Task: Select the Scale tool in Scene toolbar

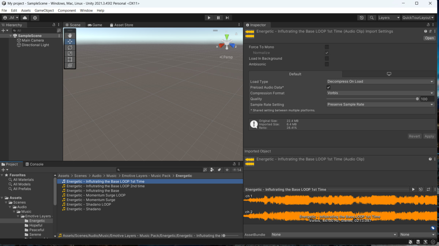Action: (x=70, y=53)
